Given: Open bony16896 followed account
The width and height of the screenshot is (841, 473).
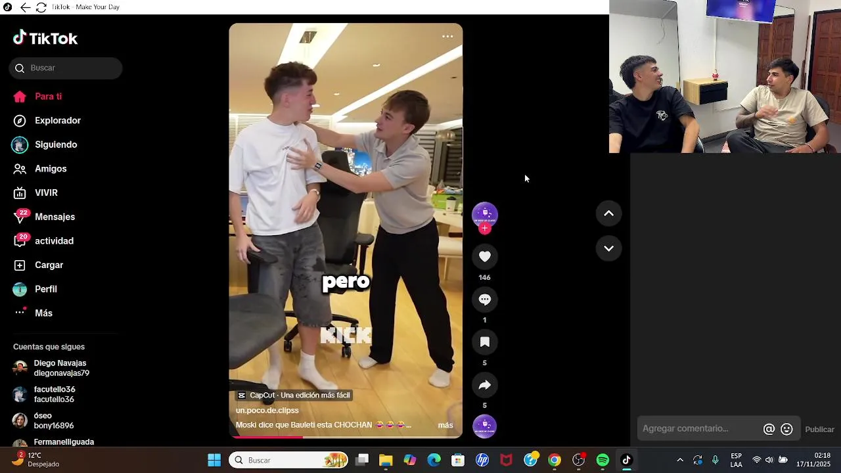Looking at the screenshot, I should point(43,420).
